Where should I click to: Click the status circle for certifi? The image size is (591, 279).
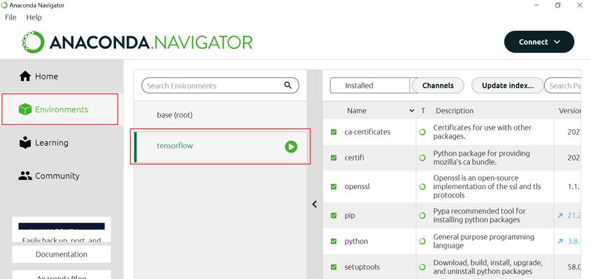click(422, 158)
